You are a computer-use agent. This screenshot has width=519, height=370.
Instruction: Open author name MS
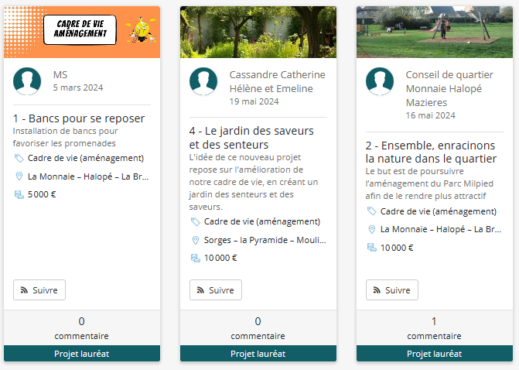click(x=60, y=75)
